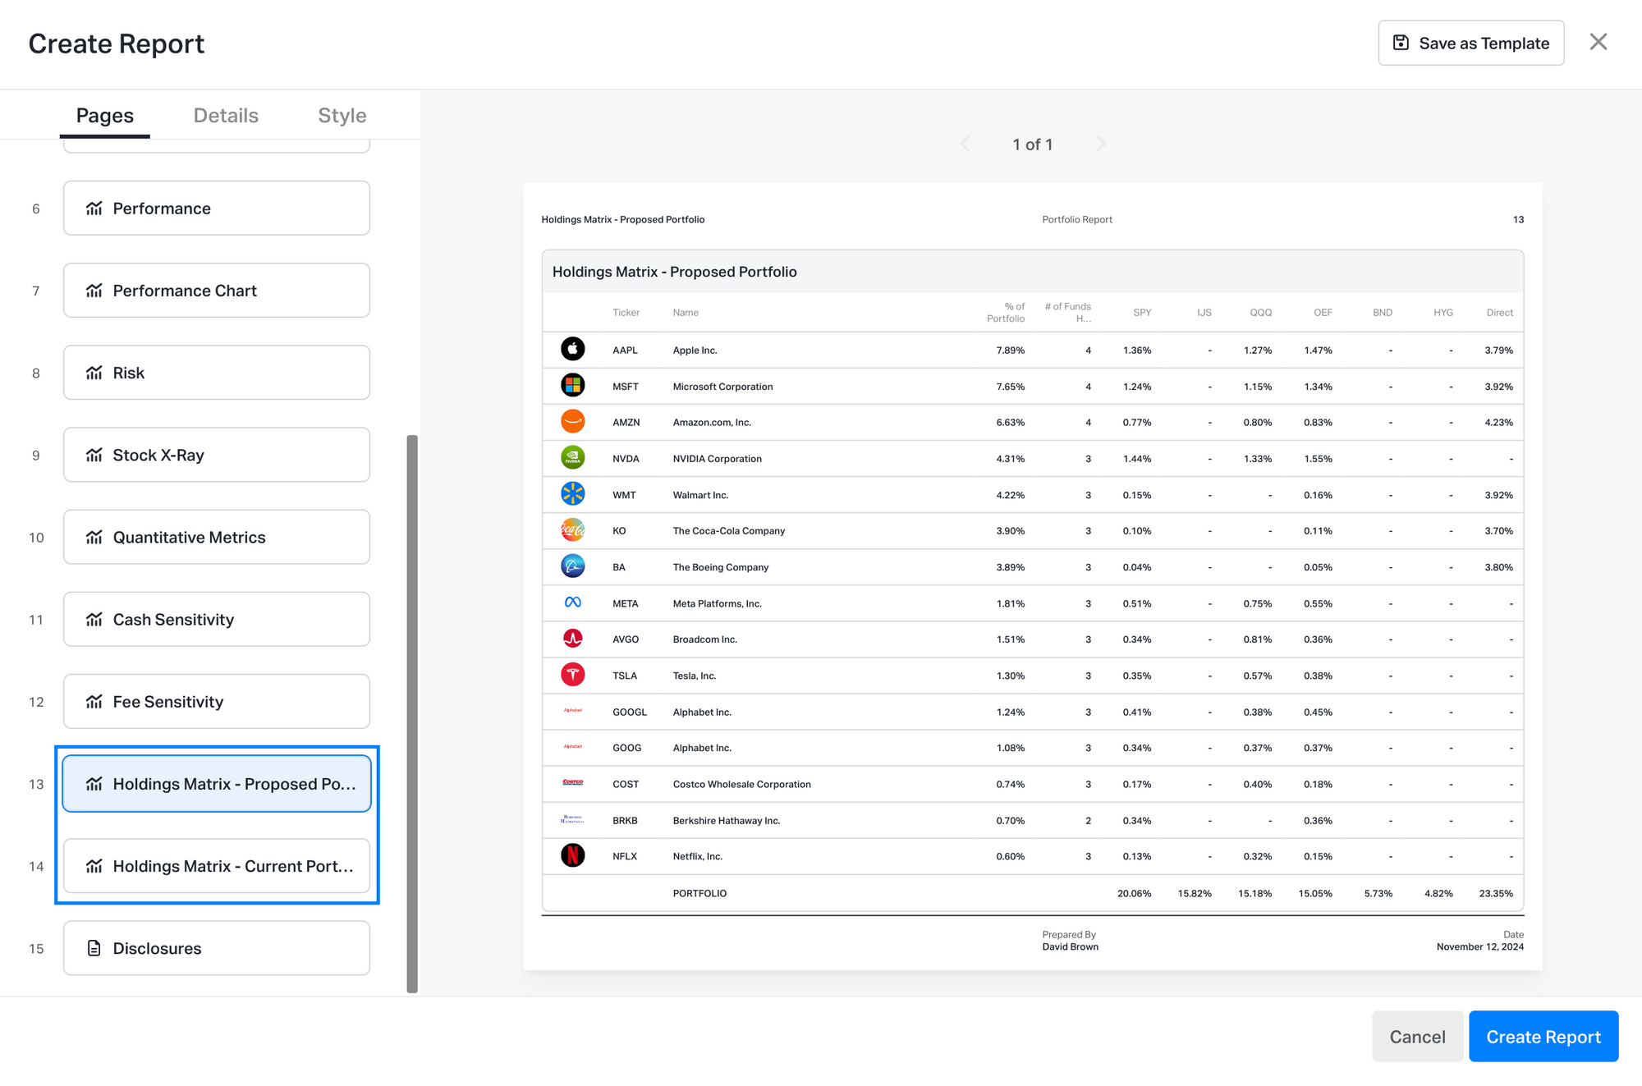The height and width of the screenshot is (1086, 1642).
Task: Click the blue Create Report button
Action: (x=1543, y=1037)
